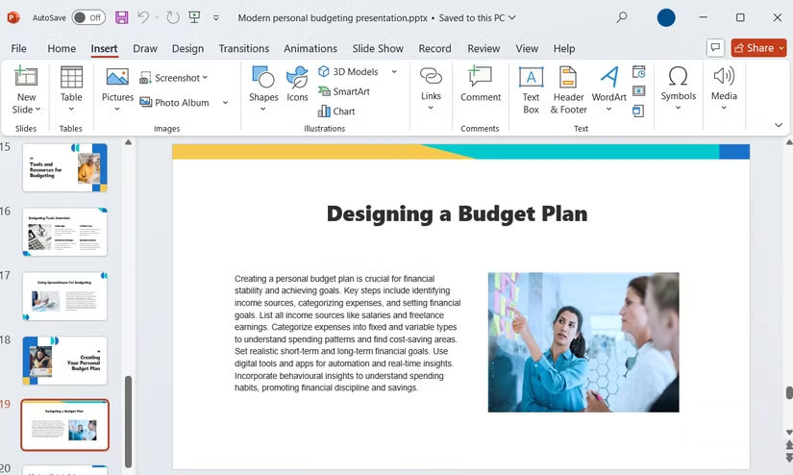The height and width of the screenshot is (475, 793).
Task: Click the Save icon in title bar
Action: point(122,17)
